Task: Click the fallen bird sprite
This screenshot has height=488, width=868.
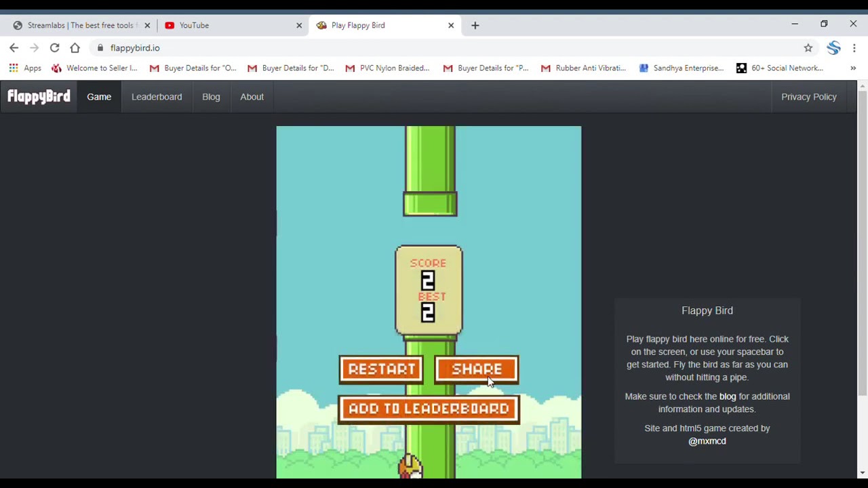Action: coord(410,467)
